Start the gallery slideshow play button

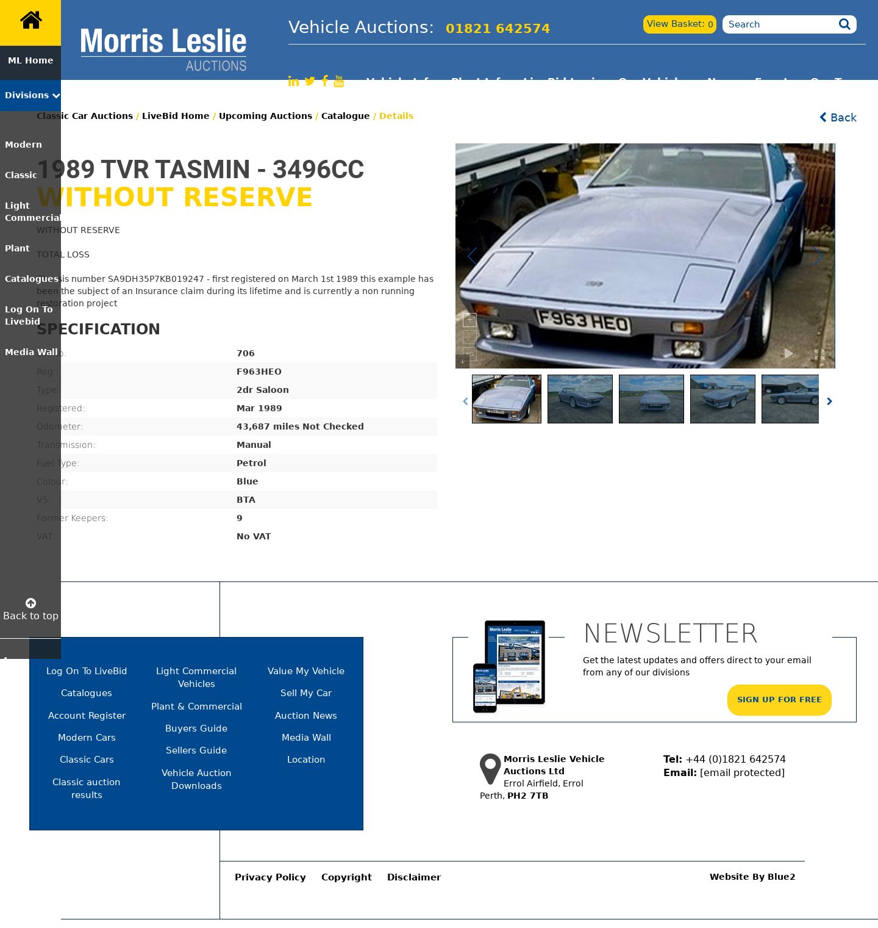tap(788, 354)
